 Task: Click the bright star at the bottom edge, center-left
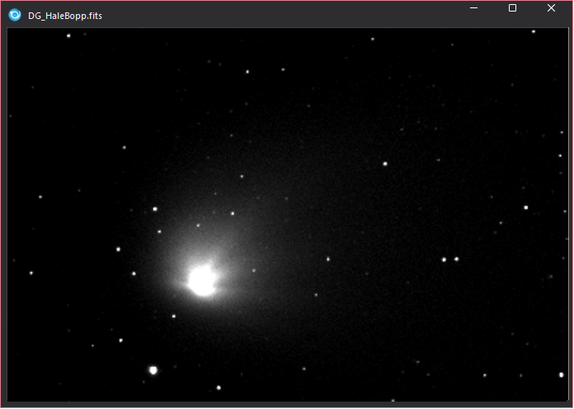pyautogui.click(x=219, y=387)
